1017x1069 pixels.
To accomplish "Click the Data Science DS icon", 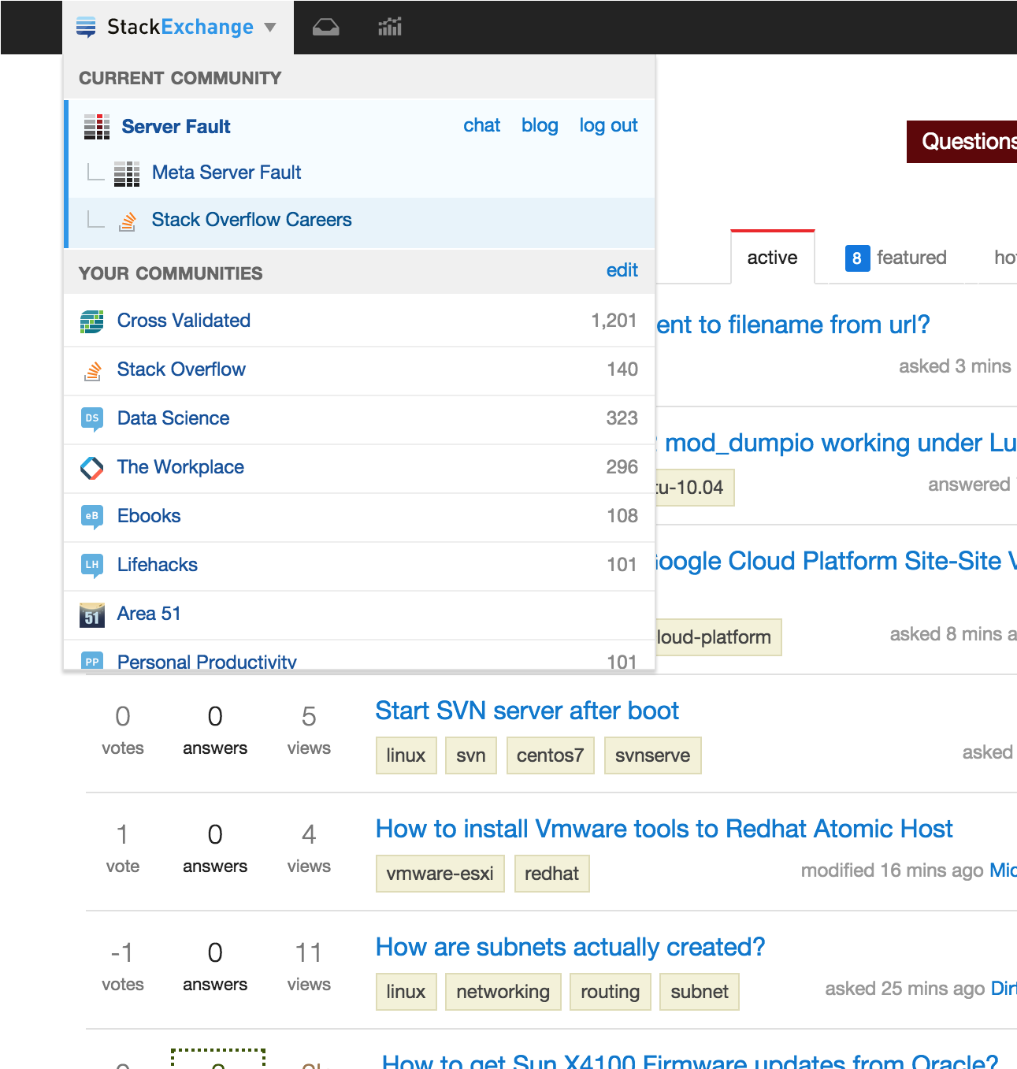I will (92, 419).
